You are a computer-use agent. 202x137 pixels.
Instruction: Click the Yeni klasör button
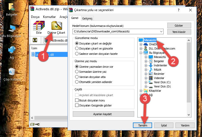click(x=179, y=32)
